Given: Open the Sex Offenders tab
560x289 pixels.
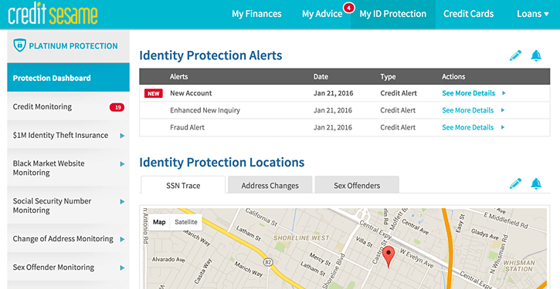Looking at the screenshot, I should pos(357,185).
